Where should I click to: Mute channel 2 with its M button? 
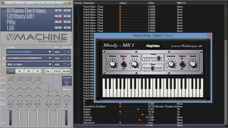click(18, 104)
